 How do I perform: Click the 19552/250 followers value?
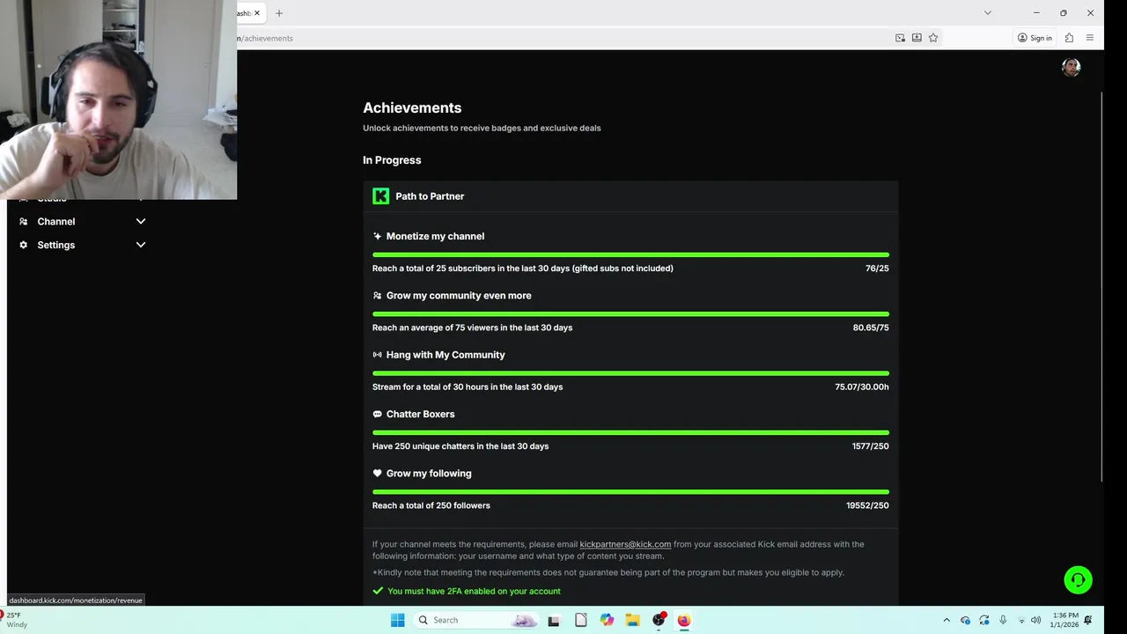click(867, 505)
